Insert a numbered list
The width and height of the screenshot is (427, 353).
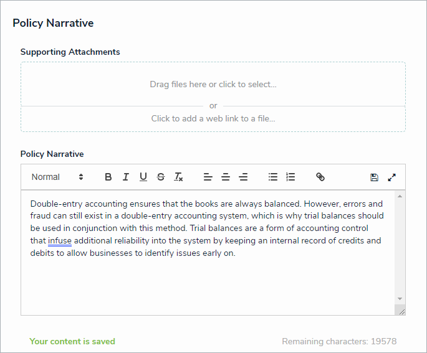(x=290, y=177)
